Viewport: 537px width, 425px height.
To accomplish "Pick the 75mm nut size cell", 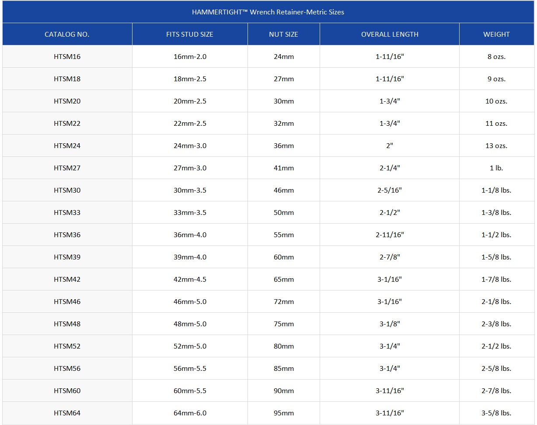I will click(284, 324).
